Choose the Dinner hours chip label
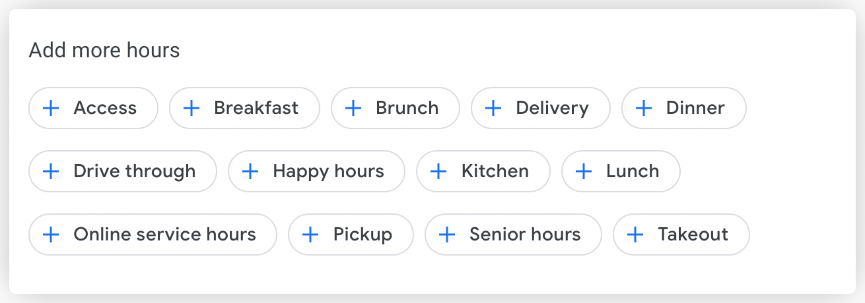The height and width of the screenshot is (303, 865). tap(695, 108)
